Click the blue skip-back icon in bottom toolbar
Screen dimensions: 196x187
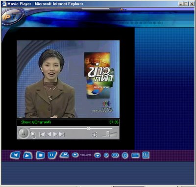coord(15,155)
